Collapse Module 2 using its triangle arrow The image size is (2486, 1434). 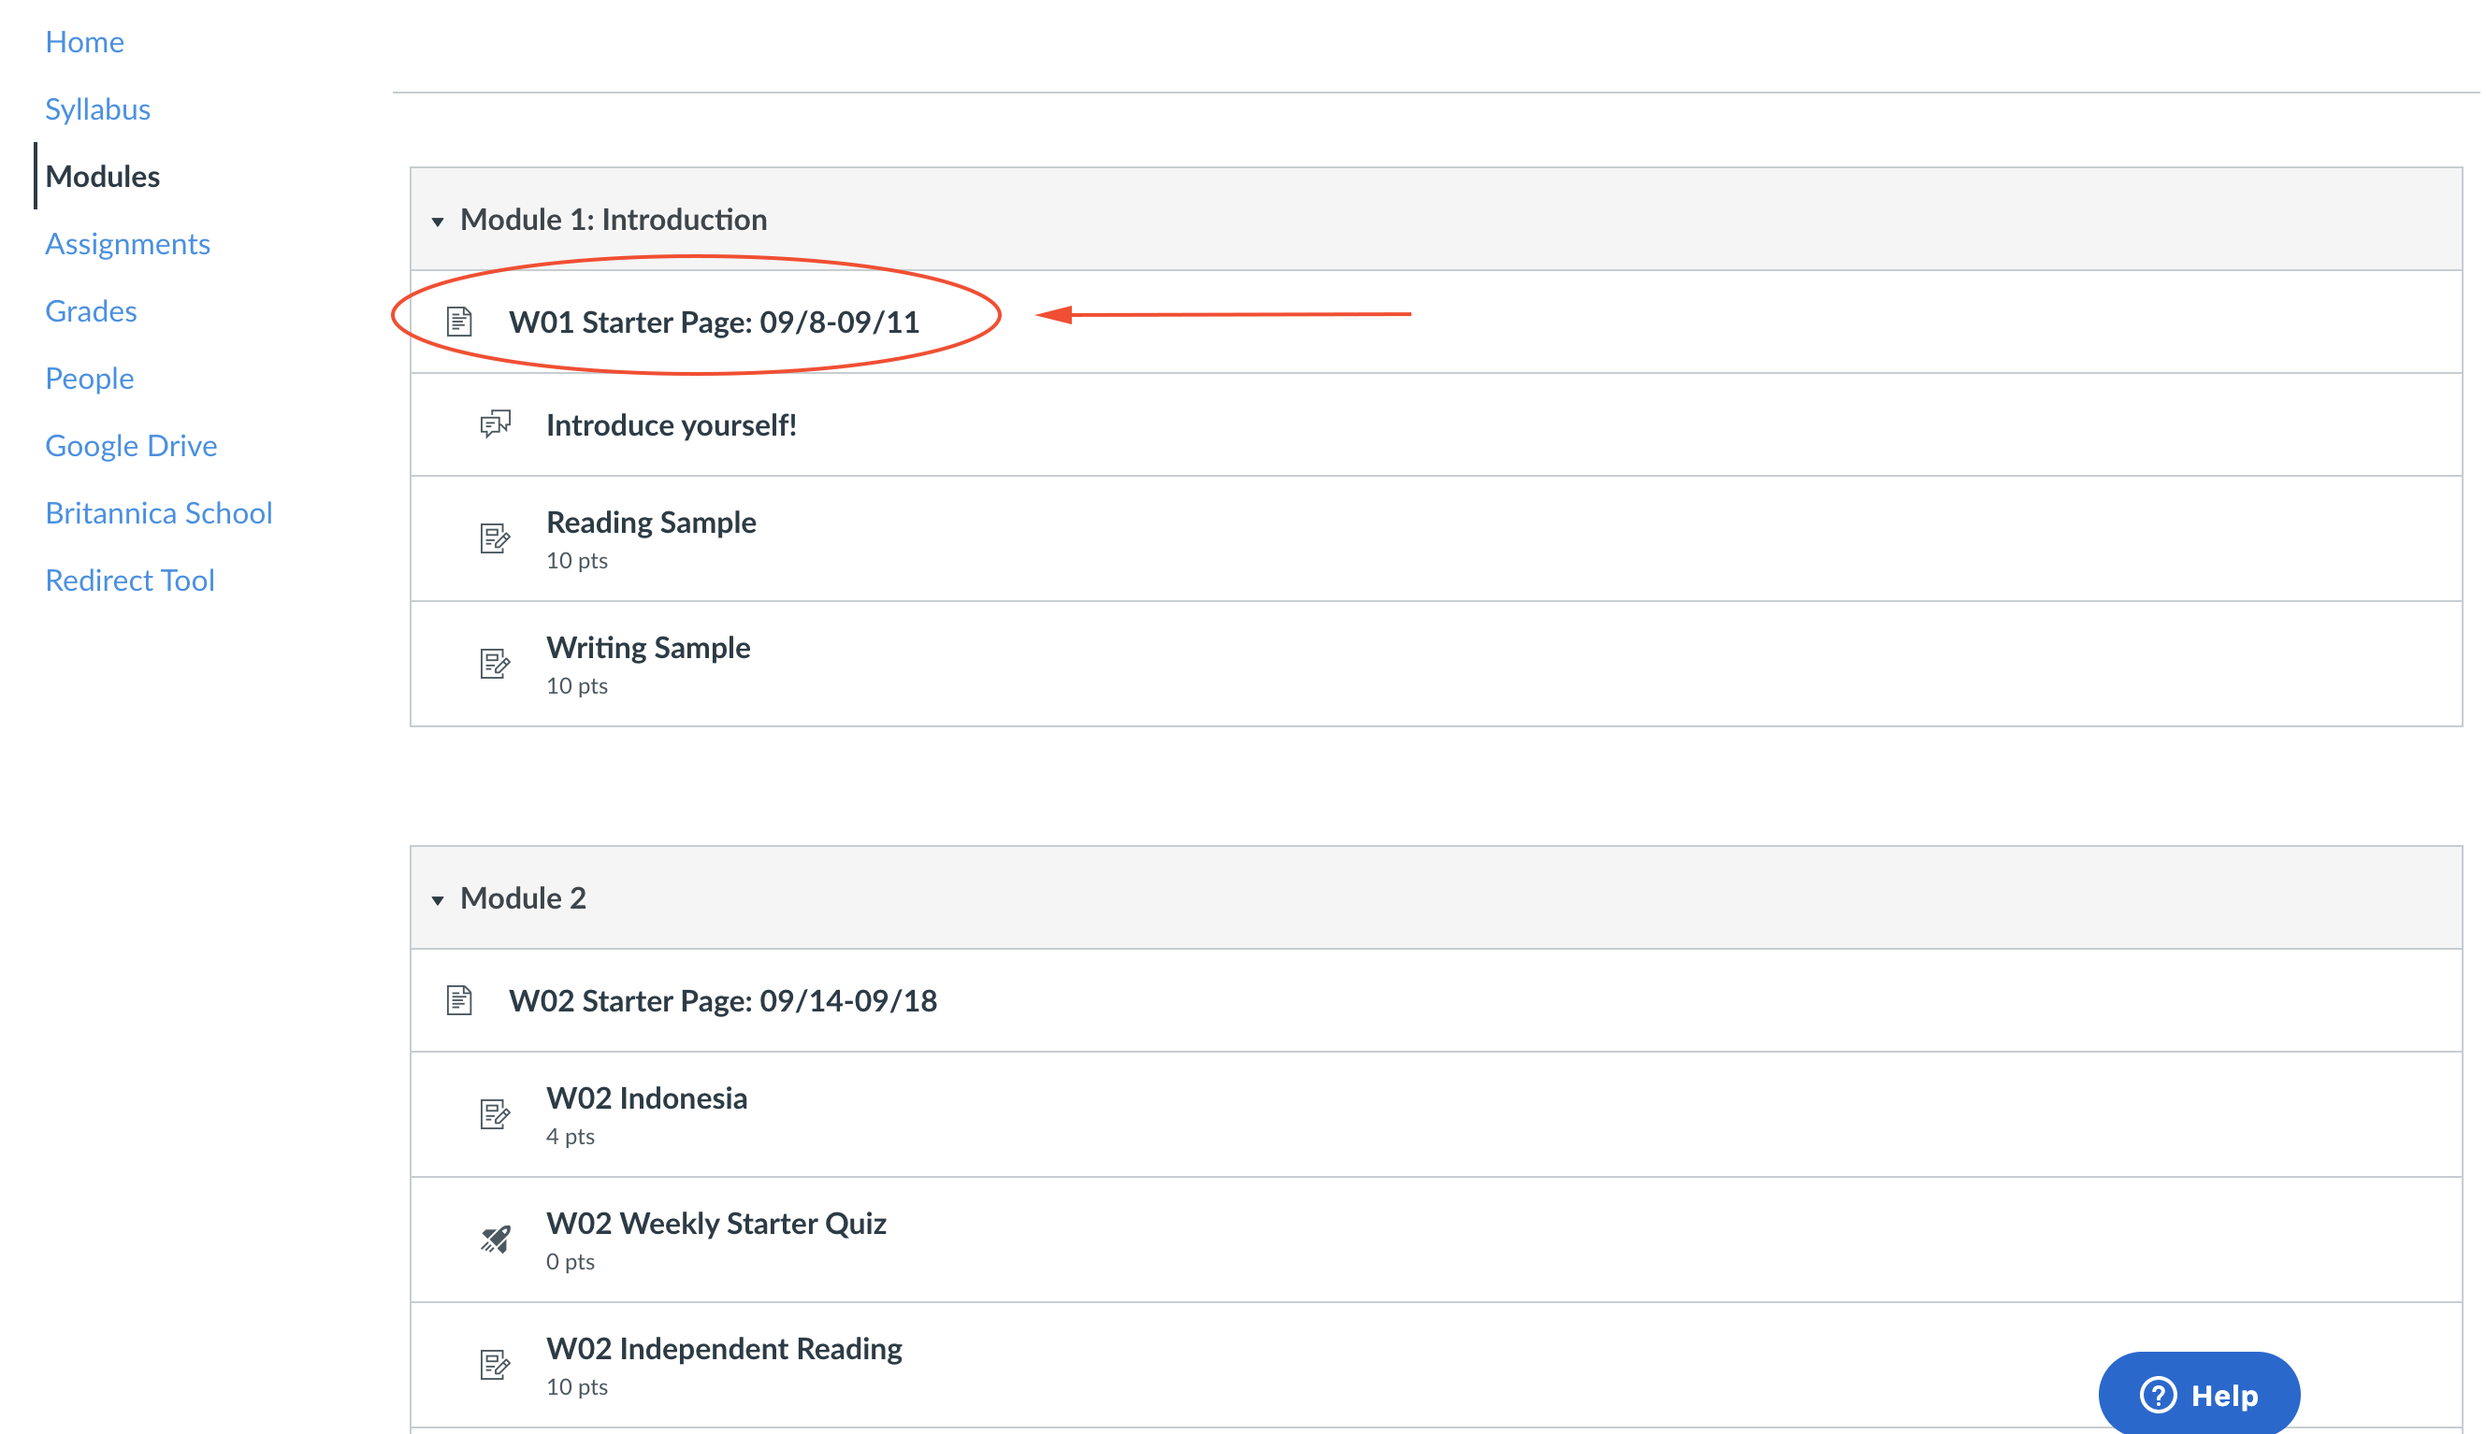coord(438,900)
